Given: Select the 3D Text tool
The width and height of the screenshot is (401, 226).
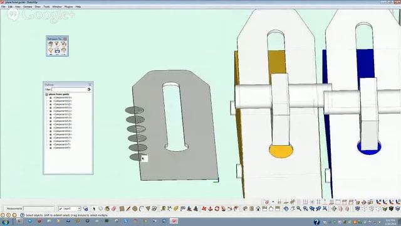Looking at the screenshot, I should (x=195, y=209).
